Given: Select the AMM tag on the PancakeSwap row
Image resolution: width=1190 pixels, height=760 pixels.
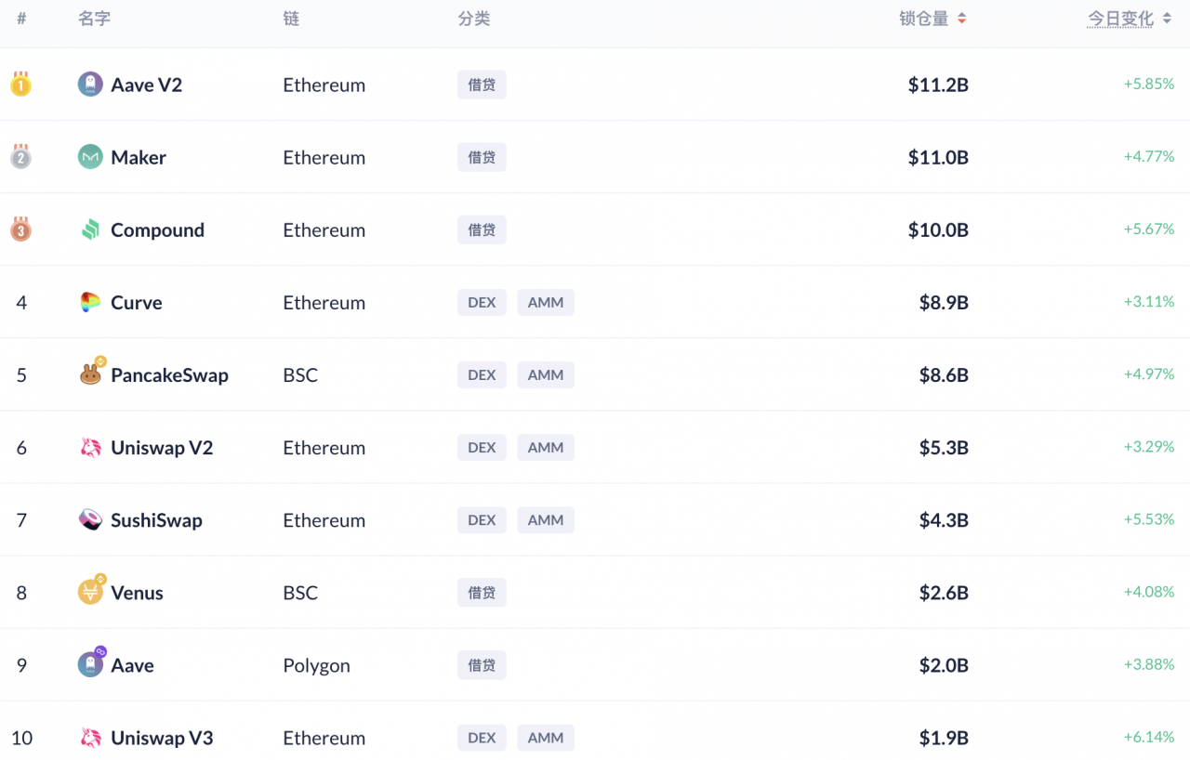Looking at the screenshot, I should click(x=546, y=374).
